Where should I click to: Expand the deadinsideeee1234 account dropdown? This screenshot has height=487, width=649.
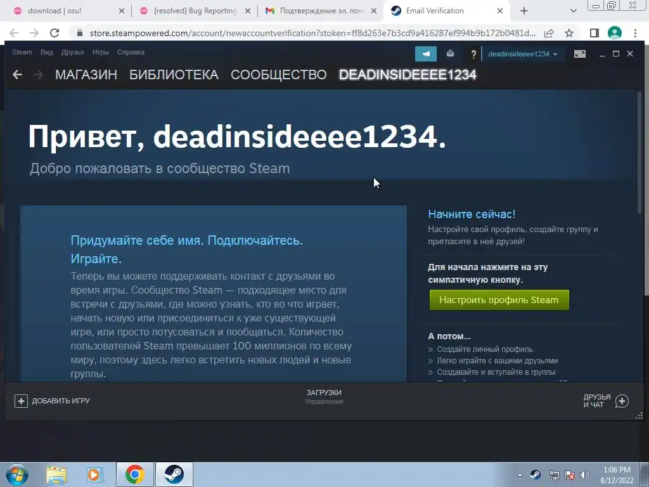point(523,54)
